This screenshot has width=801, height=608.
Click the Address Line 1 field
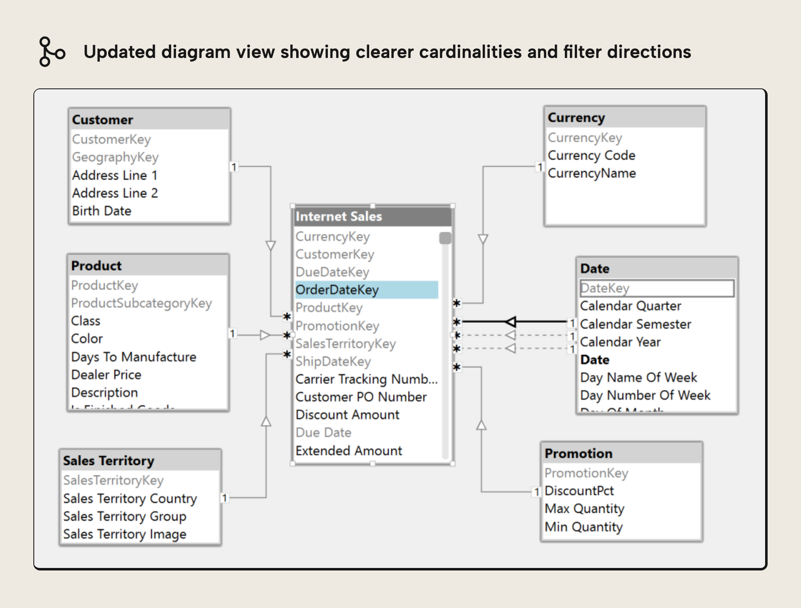point(115,175)
